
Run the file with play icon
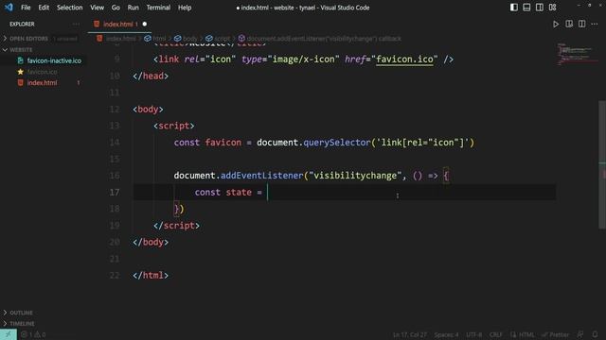point(556,24)
